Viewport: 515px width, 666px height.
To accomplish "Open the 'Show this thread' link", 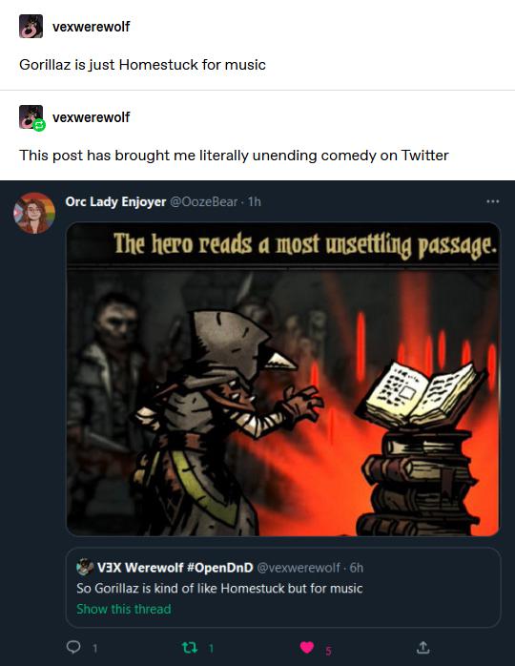I will tap(124, 609).
